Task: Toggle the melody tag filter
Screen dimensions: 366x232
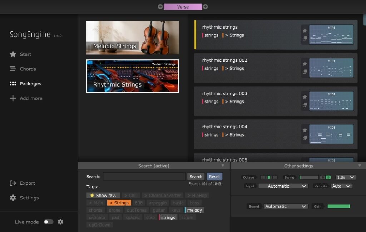Action: (x=194, y=210)
